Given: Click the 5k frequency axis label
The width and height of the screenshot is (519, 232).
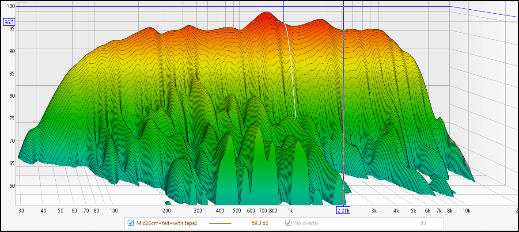Looking at the screenshot, I should click(x=413, y=210).
